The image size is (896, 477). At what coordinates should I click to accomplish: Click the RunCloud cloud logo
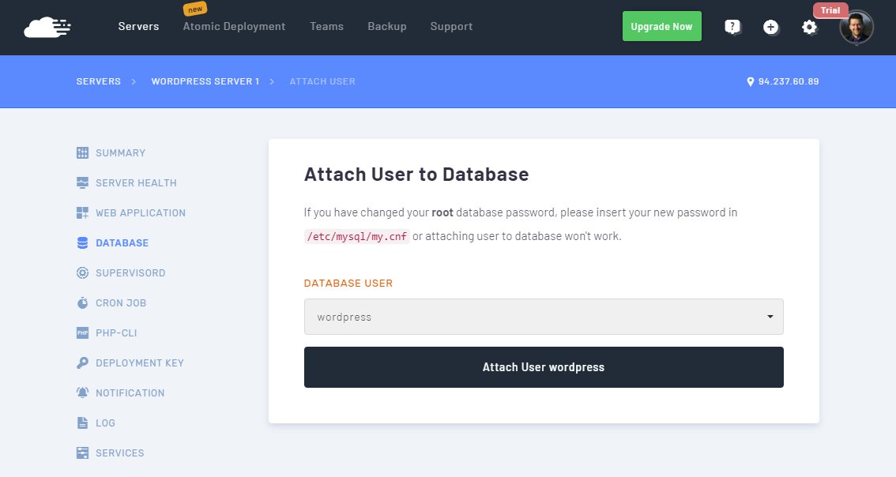47,27
